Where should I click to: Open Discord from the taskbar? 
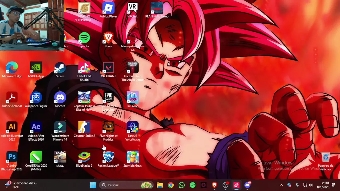tap(247, 185)
